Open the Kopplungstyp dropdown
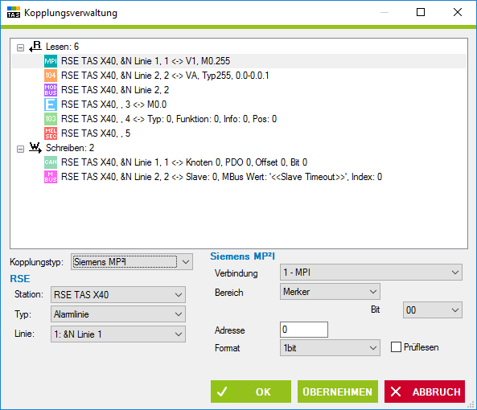Screen dimensions: 477x410 tap(132, 262)
